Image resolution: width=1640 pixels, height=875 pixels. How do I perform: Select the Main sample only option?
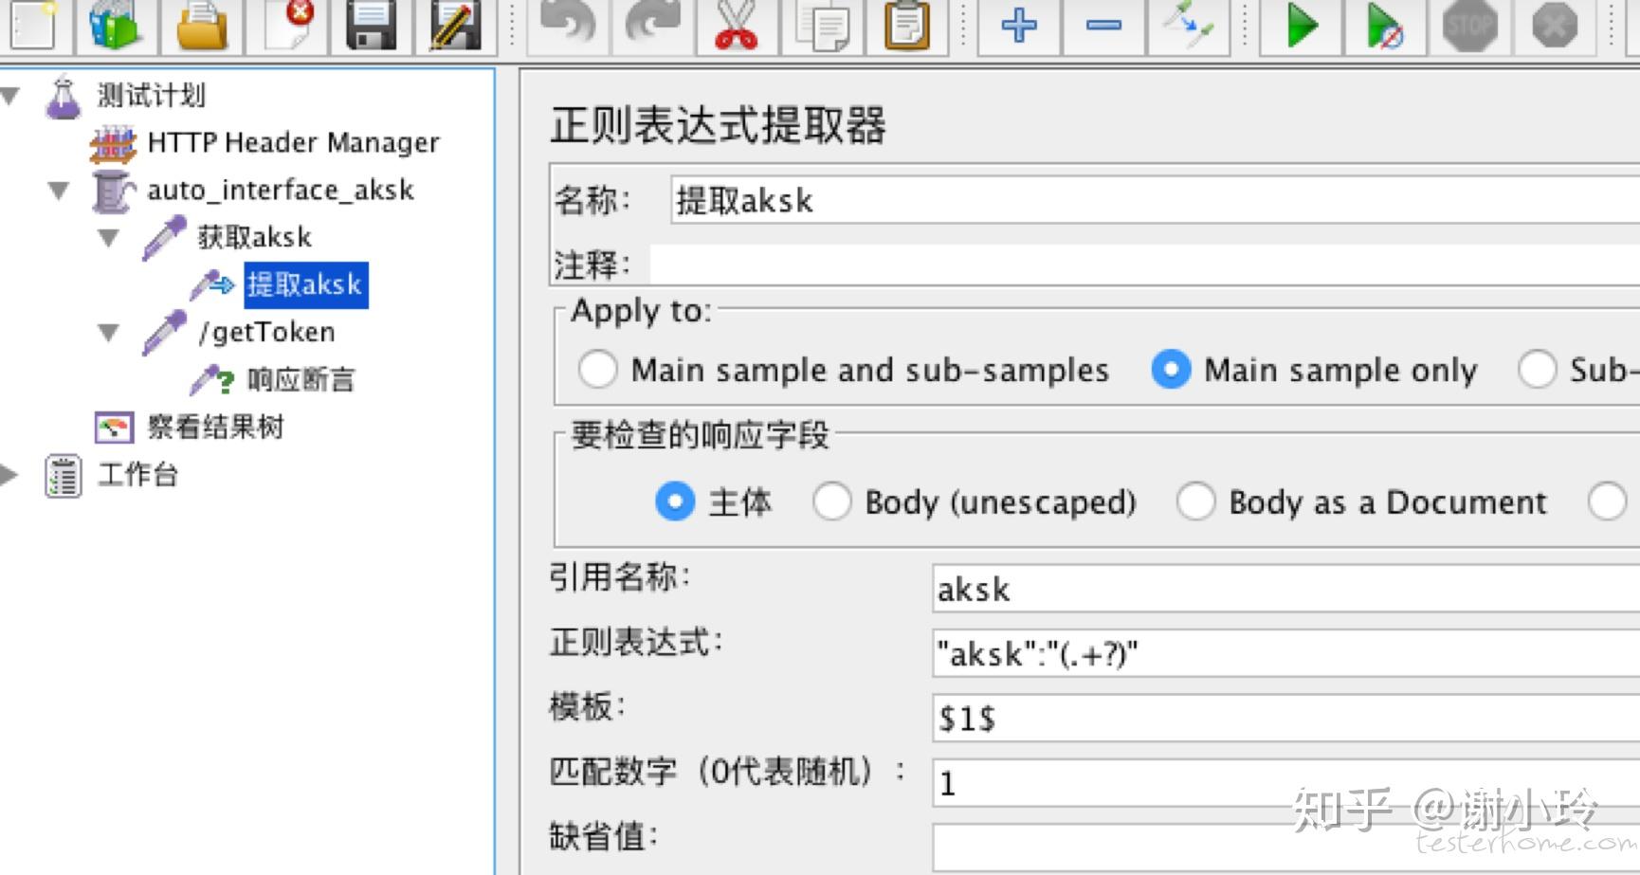[1172, 371]
